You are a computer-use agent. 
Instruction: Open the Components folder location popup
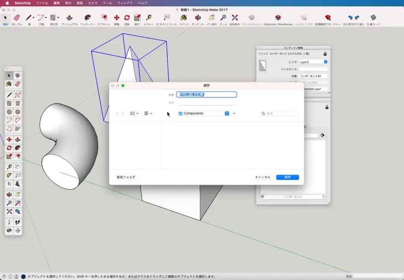pos(203,113)
